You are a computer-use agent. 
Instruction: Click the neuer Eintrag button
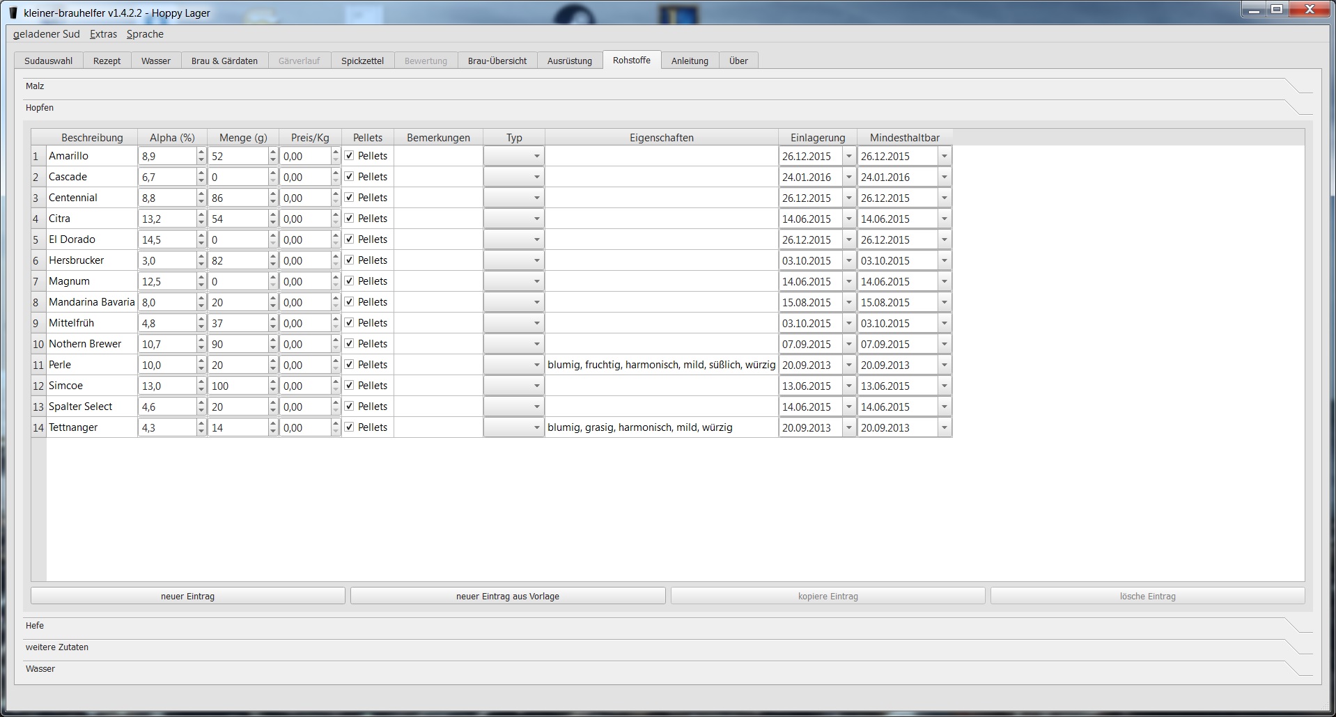tap(187, 596)
